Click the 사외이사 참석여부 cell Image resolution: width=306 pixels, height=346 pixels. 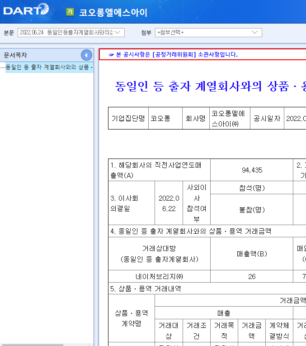coord(197,203)
